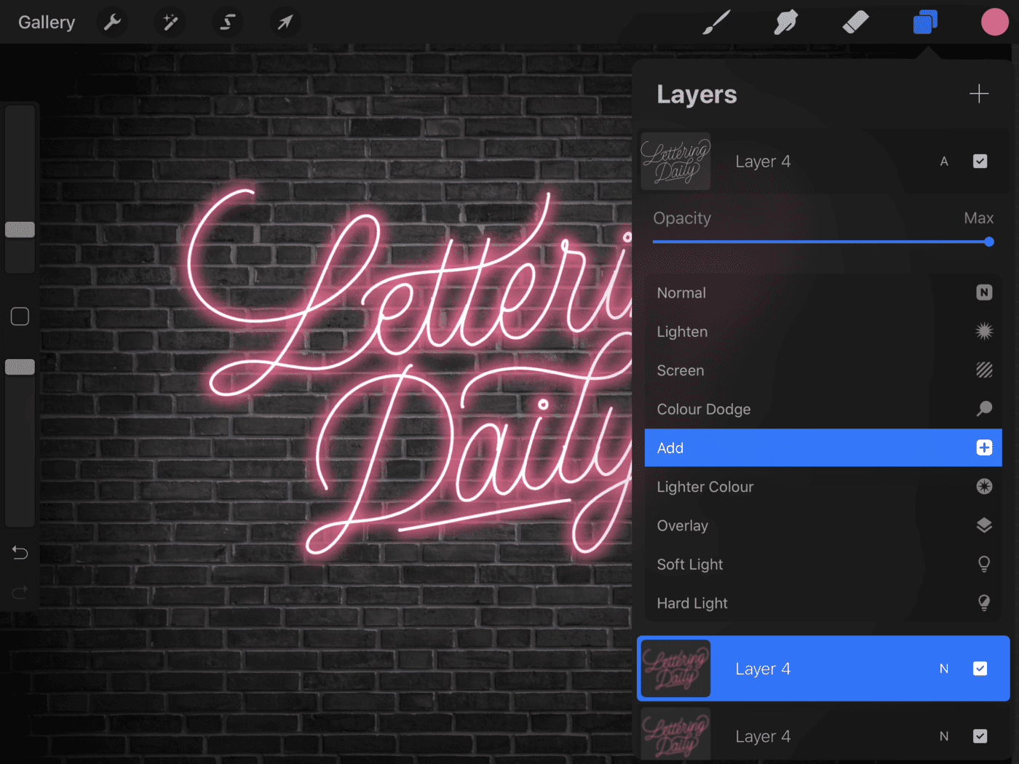Open blend modes of bottom layer N
The width and height of the screenshot is (1019, 764).
coord(944,736)
